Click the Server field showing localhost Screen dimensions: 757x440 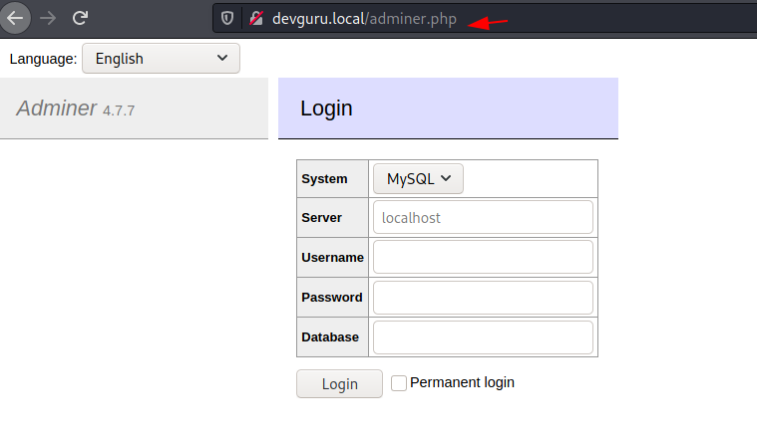[483, 217]
